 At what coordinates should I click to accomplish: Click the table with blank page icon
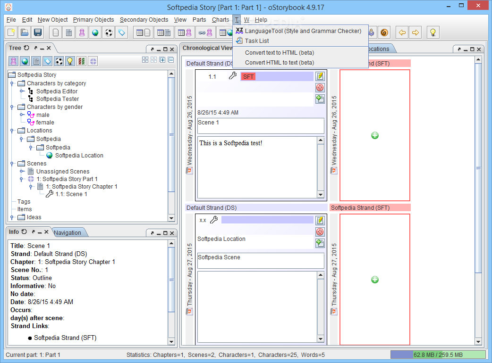144,32
